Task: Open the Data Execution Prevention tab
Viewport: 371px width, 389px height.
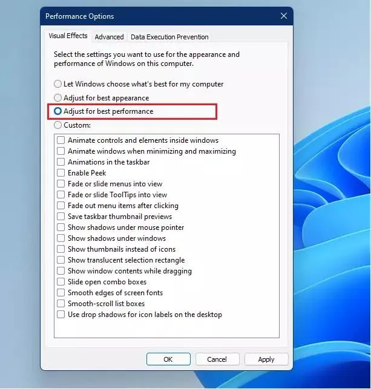Action: coord(169,37)
